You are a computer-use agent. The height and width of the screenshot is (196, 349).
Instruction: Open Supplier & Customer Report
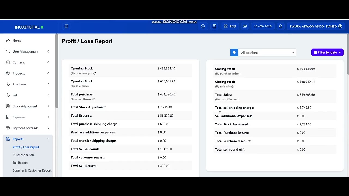tap(32, 170)
